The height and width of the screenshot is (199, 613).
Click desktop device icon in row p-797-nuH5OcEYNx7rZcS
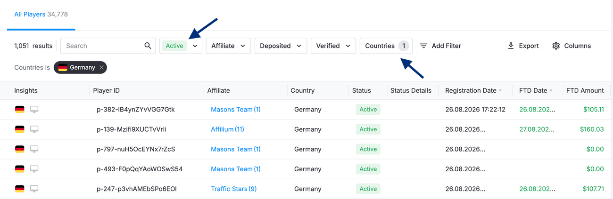point(34,149)
